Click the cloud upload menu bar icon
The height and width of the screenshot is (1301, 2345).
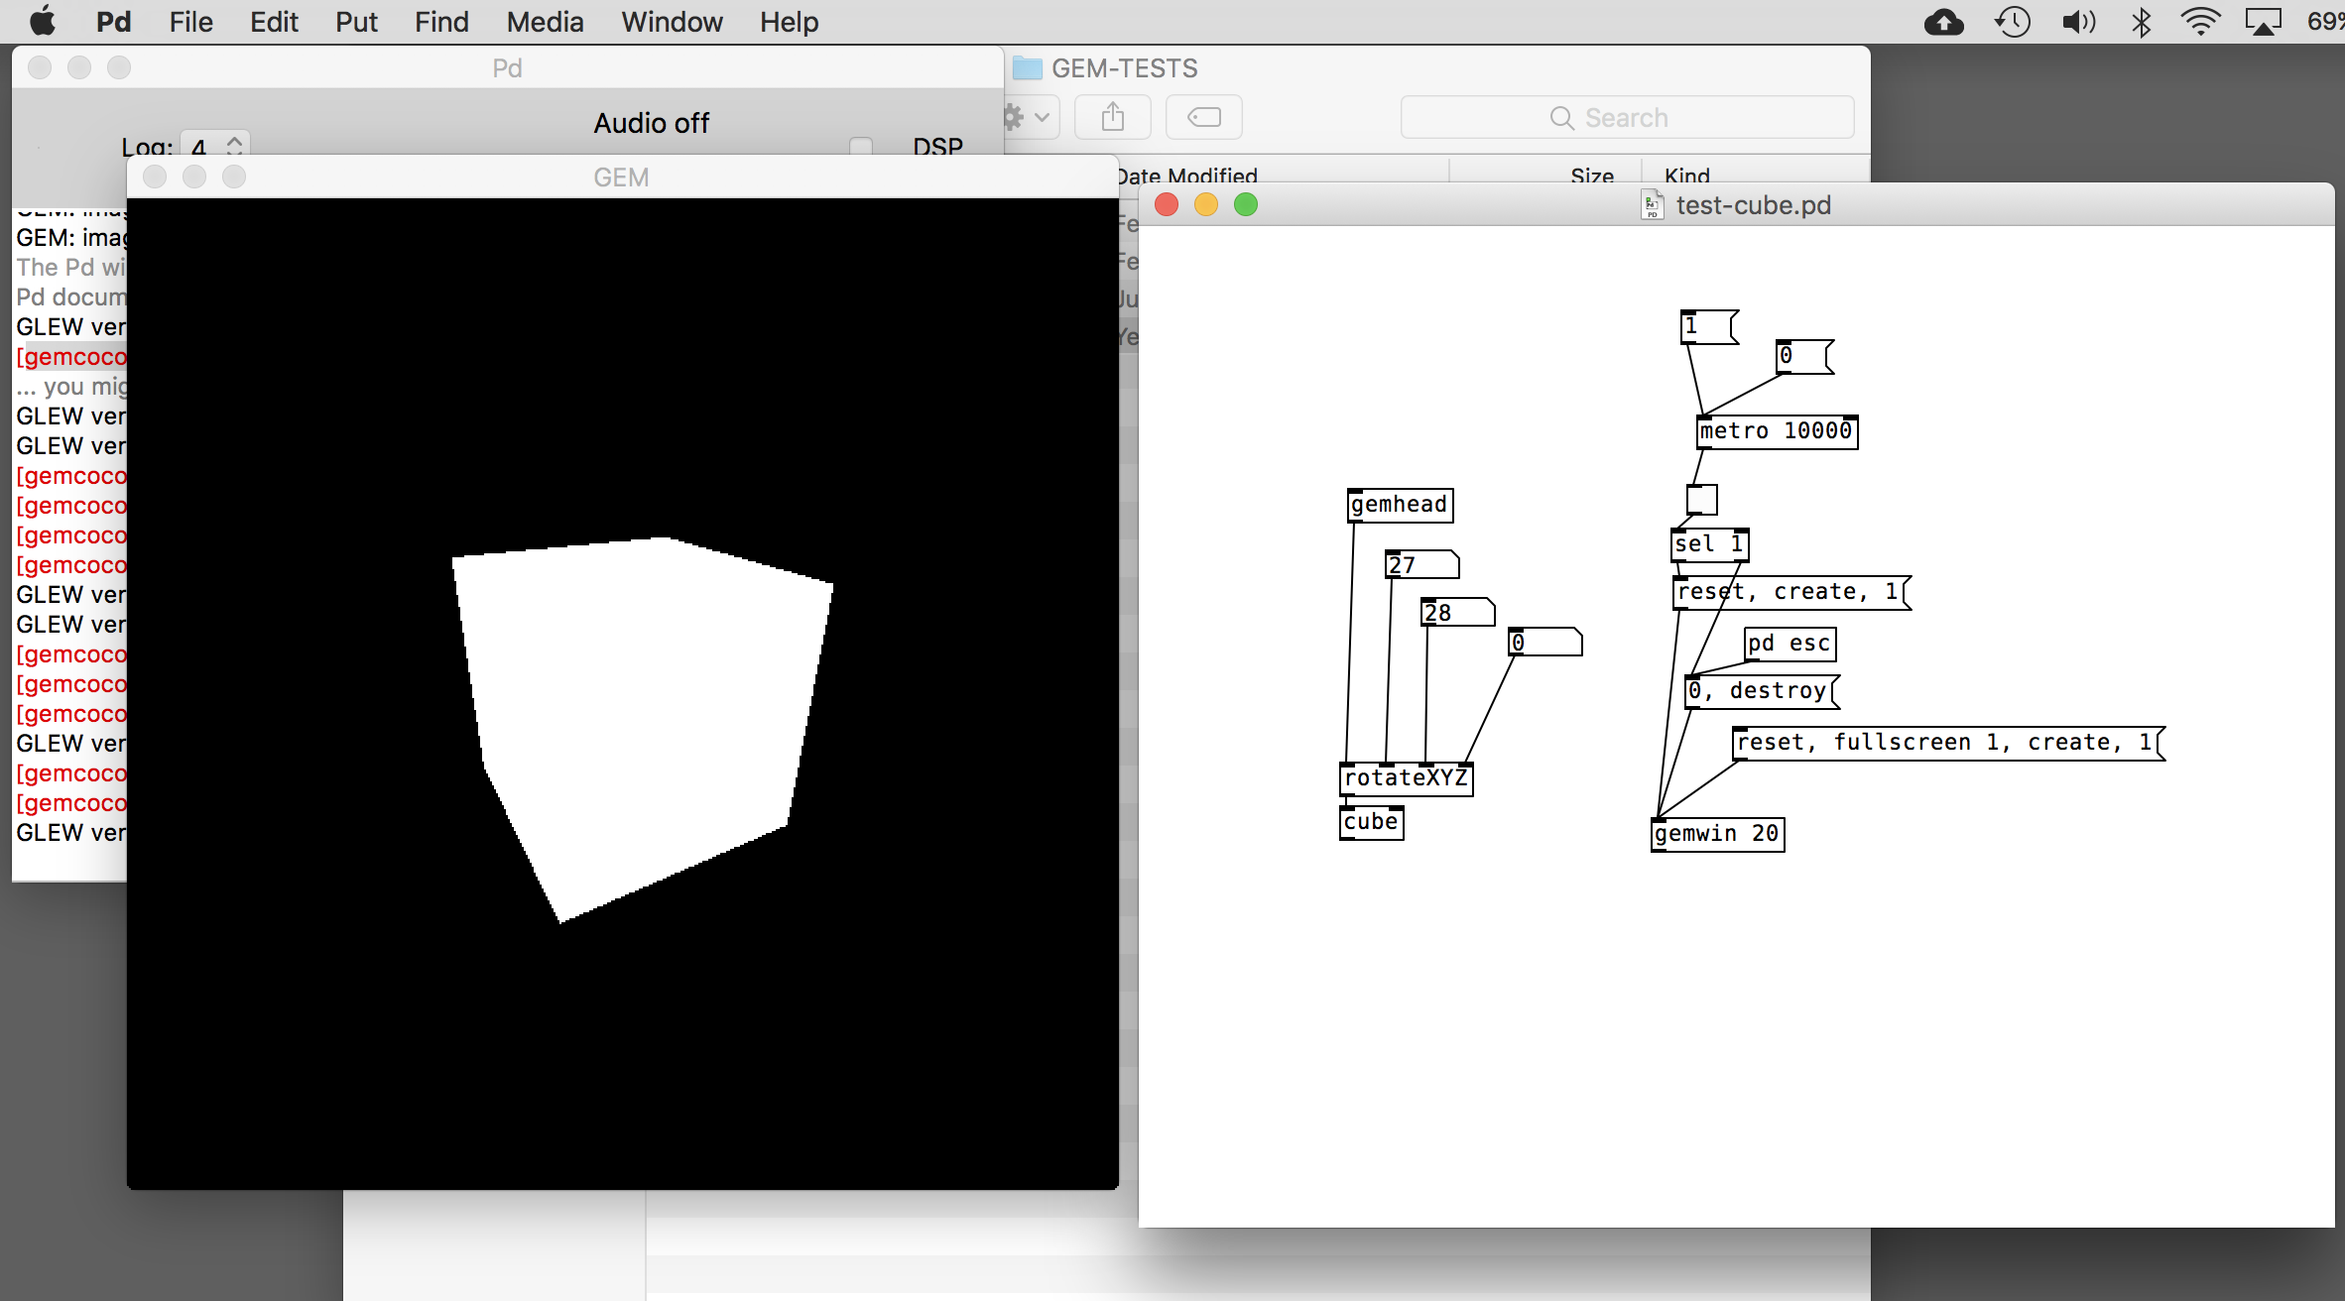(x=1943, y=22)
